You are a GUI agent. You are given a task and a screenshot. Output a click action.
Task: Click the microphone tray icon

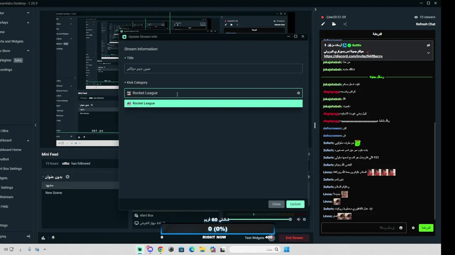[x=29, y=250]
